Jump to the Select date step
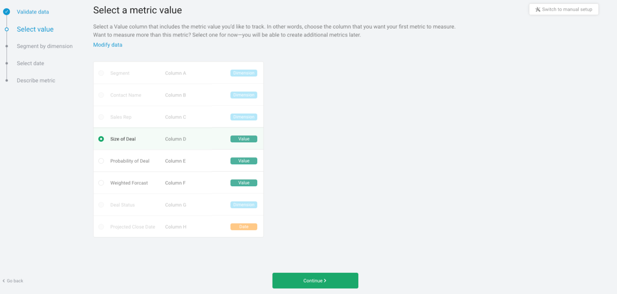617x294 pixels. tap(30, 63)
